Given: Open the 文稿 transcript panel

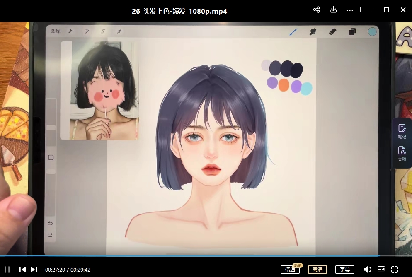Looking at the screenshot, I should pos(402,154).
